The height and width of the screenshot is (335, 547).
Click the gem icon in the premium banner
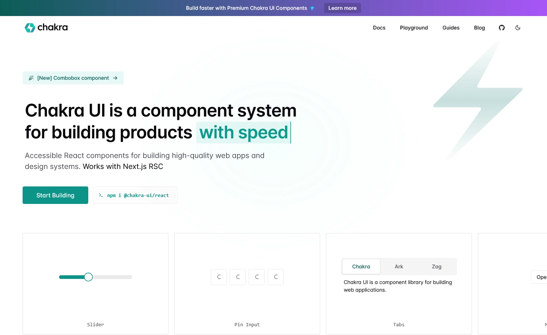(x=312, y=8)
